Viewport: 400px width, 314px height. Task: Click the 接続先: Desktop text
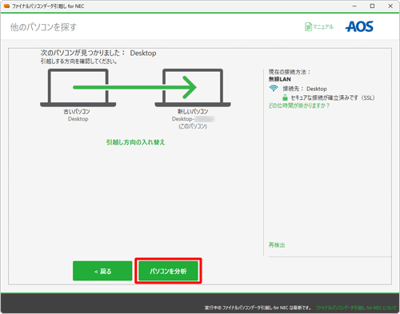pyautogui.click(x=305, y=89)
